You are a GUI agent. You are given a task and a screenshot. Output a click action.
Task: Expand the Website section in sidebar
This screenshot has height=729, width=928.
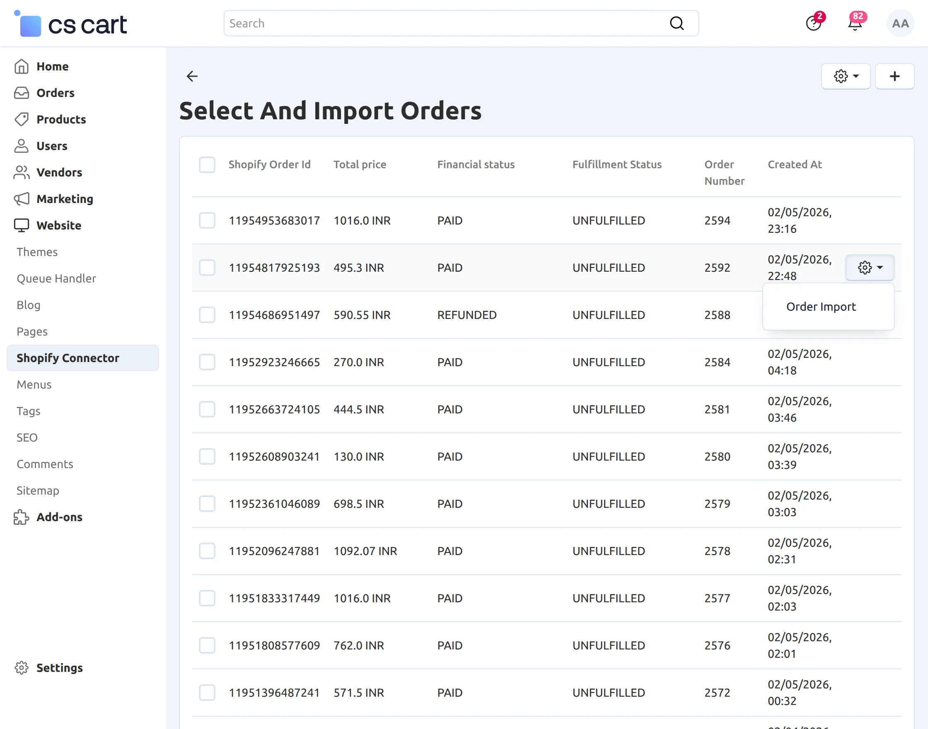click(58, 225)
